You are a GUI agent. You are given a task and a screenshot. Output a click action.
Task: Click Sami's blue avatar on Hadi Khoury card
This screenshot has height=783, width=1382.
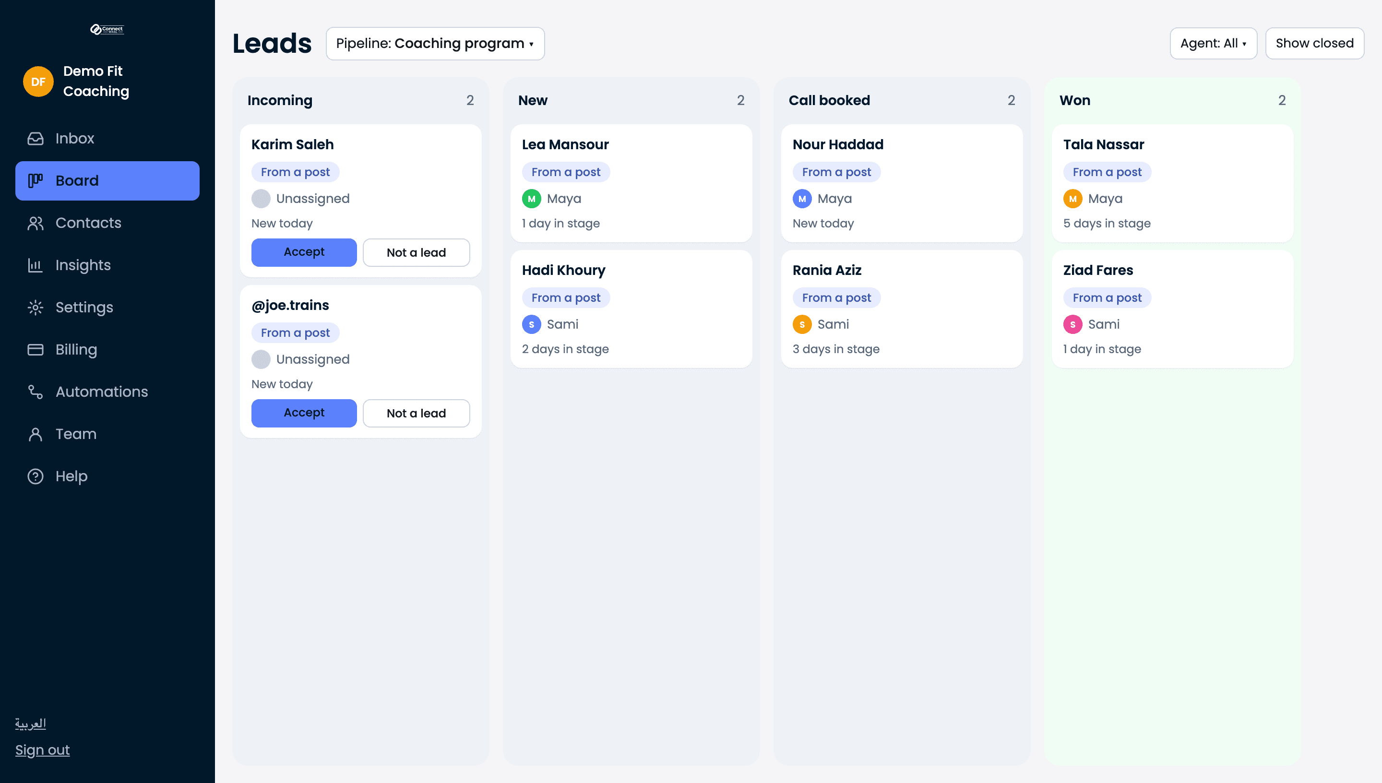[531, 324]
